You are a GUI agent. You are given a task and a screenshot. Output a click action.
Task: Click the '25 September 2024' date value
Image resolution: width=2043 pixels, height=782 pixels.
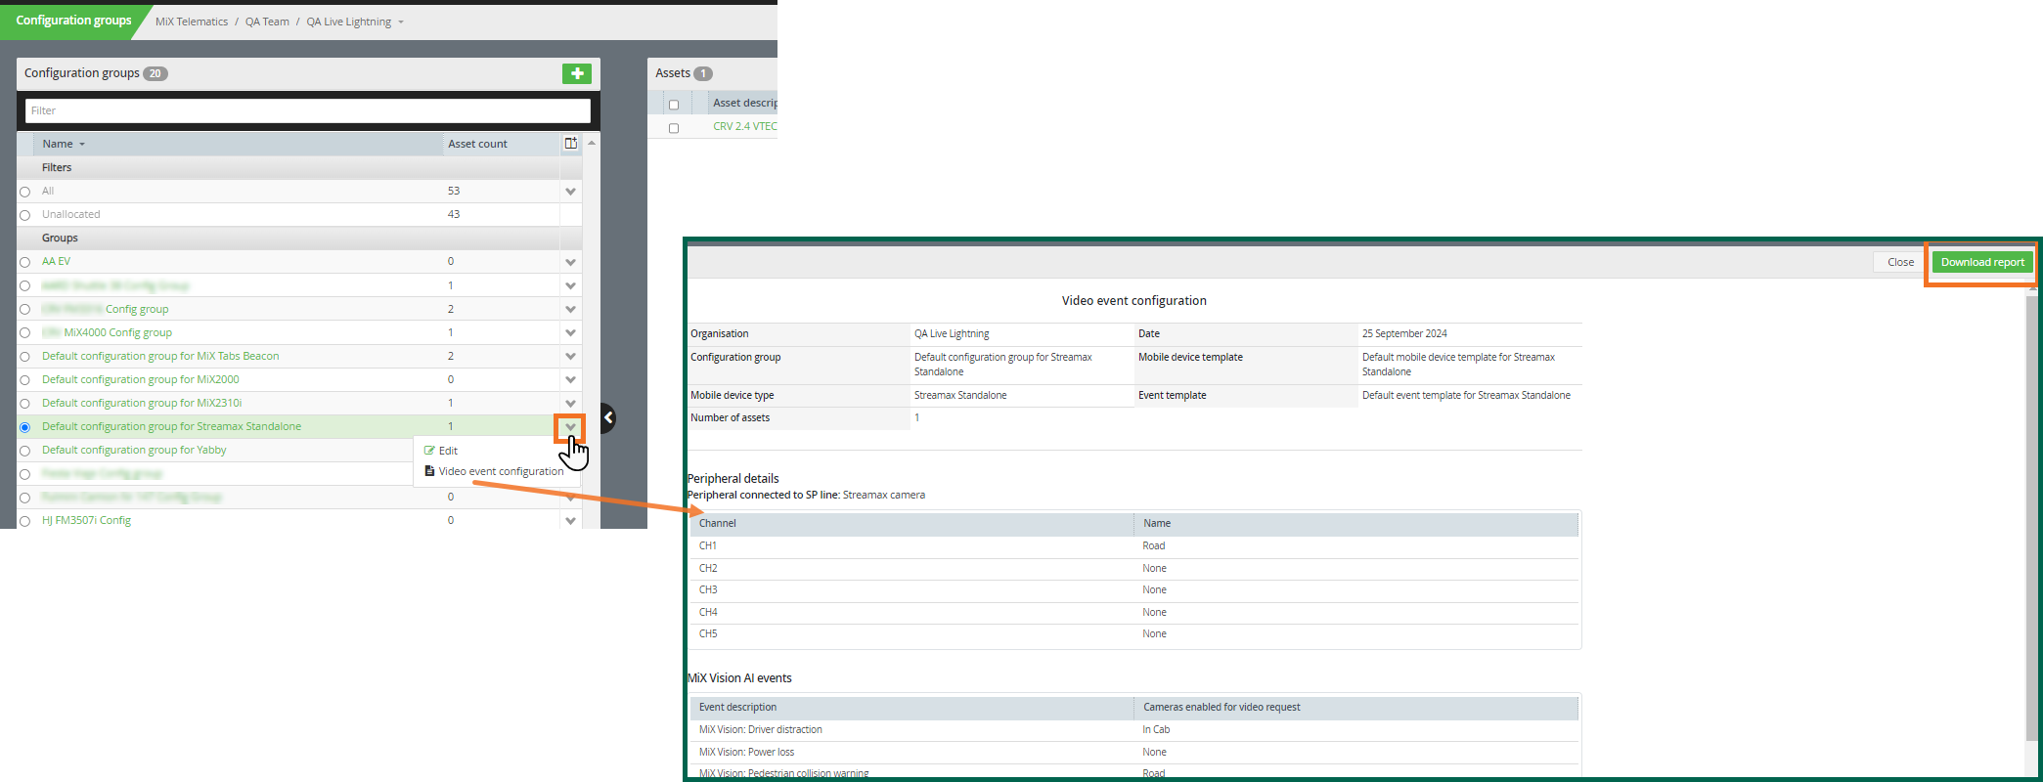(1404, 333)
